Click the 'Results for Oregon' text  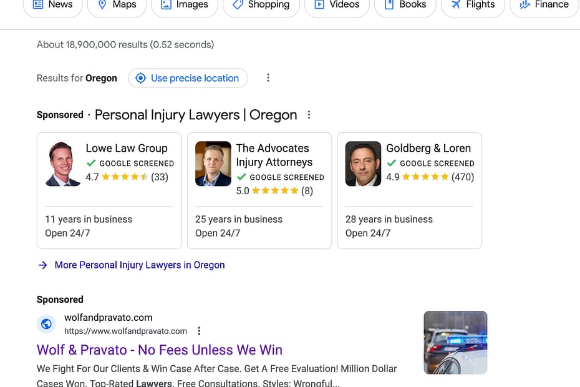click(77, 78)
